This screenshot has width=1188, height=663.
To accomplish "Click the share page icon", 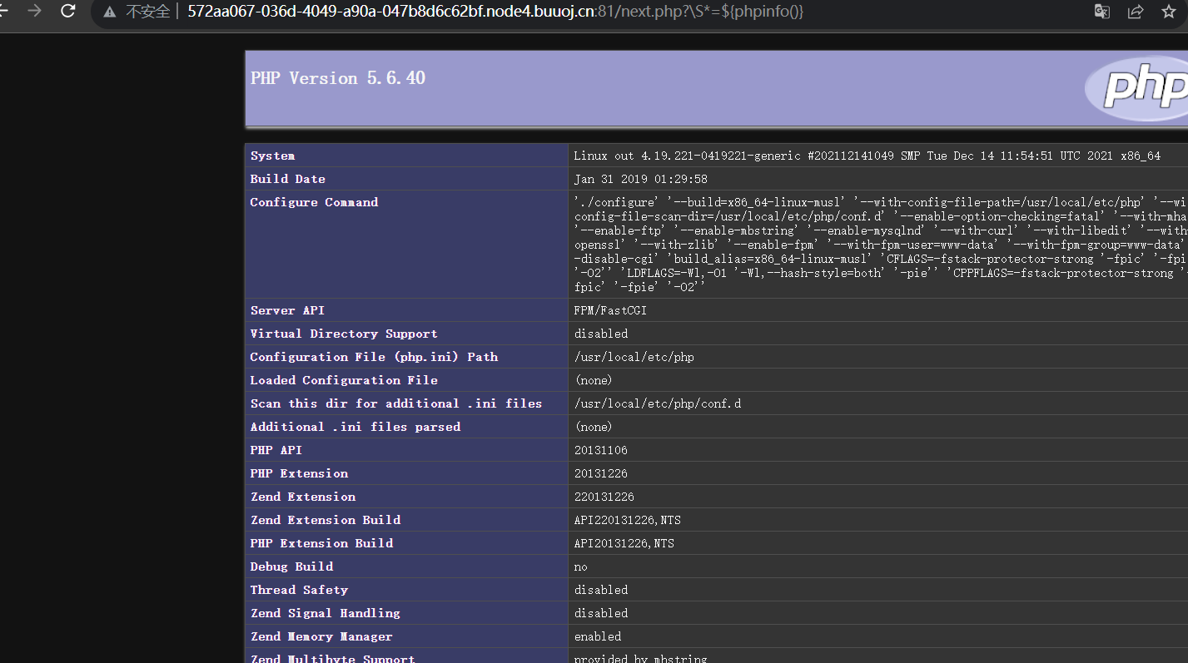I will [1136, 12].
